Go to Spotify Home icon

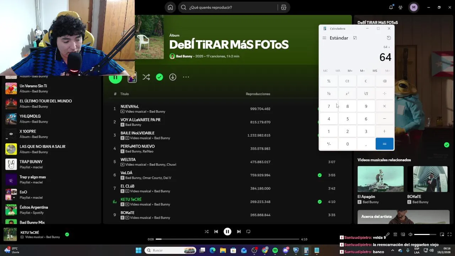pyautogui.click(x=170, y=7)
